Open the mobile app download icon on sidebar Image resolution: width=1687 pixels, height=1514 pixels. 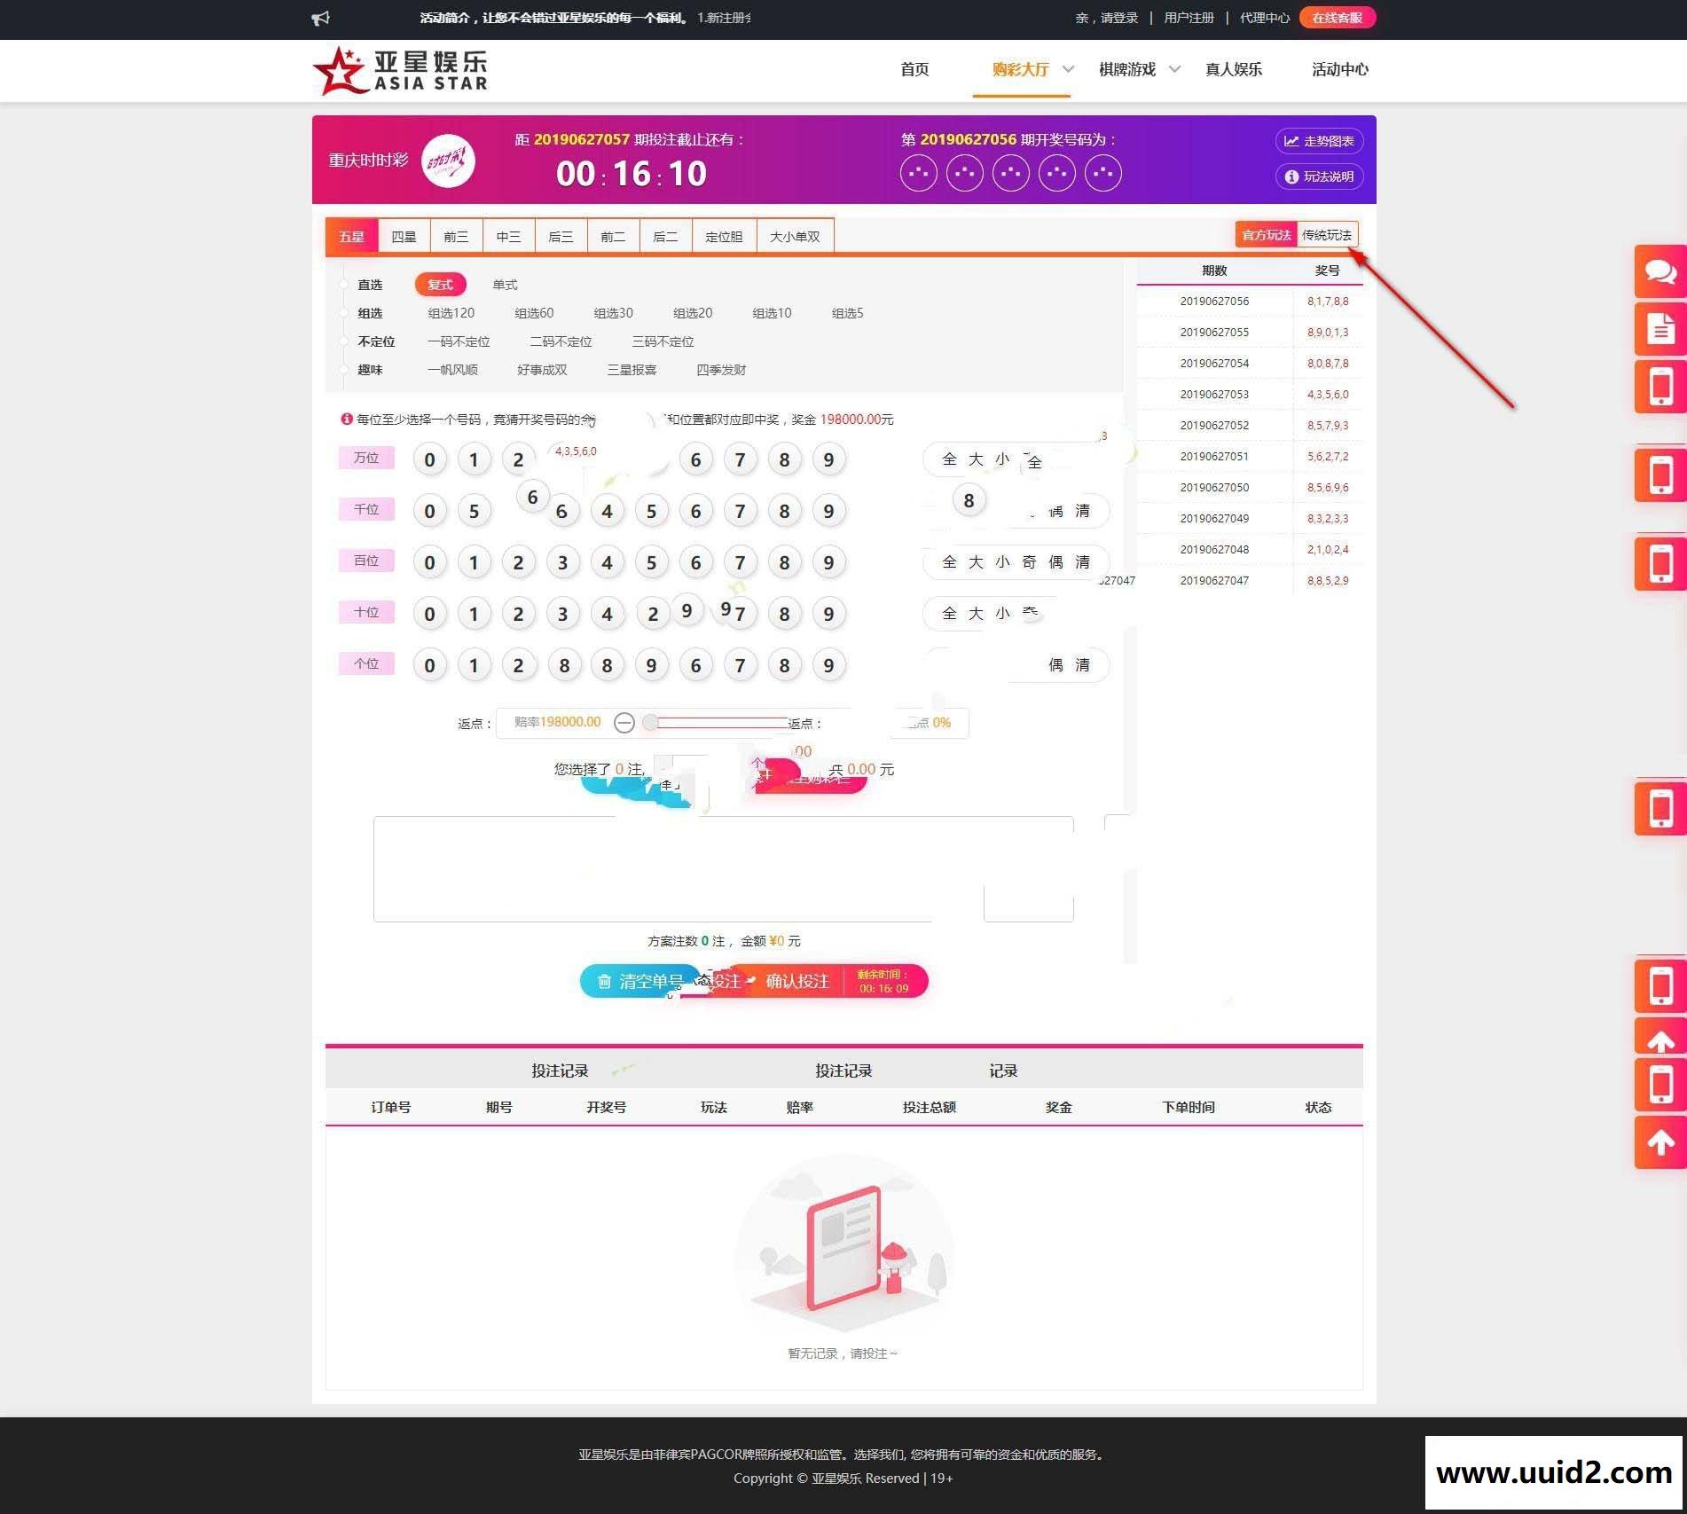tap(1660, 386)
